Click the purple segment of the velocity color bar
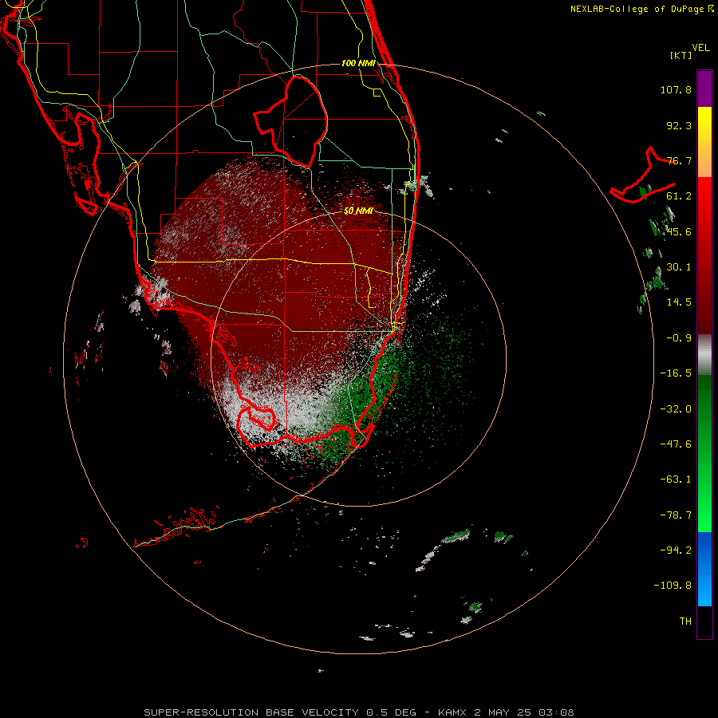This screenshot has width=718, height=718. pos(704,89)
